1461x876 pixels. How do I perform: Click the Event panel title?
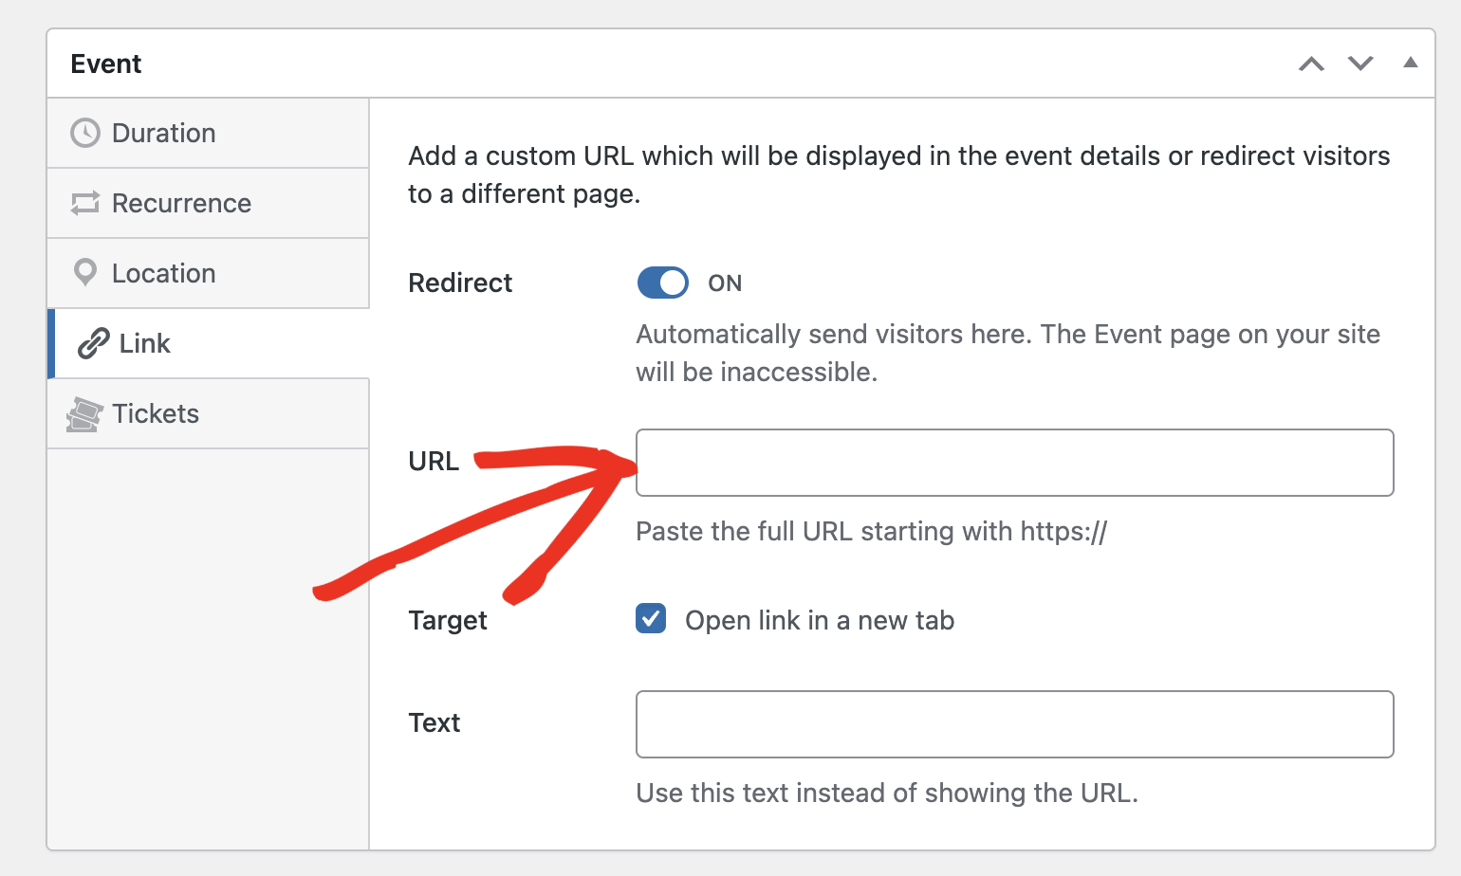tap(106, 64)
